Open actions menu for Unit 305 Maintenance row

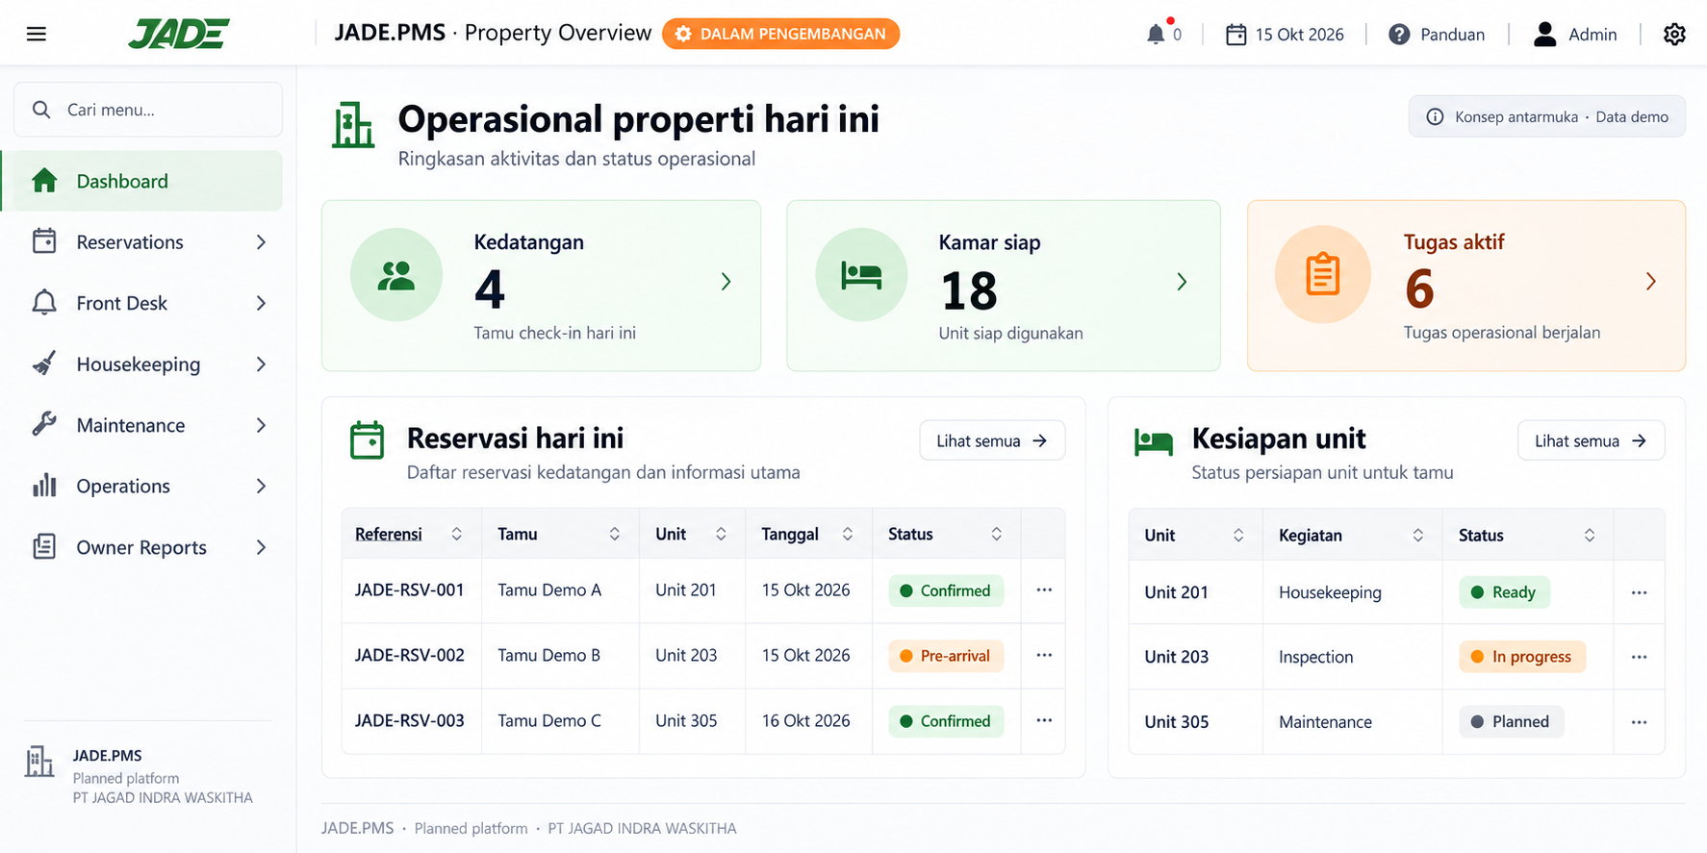[1640, 722]
